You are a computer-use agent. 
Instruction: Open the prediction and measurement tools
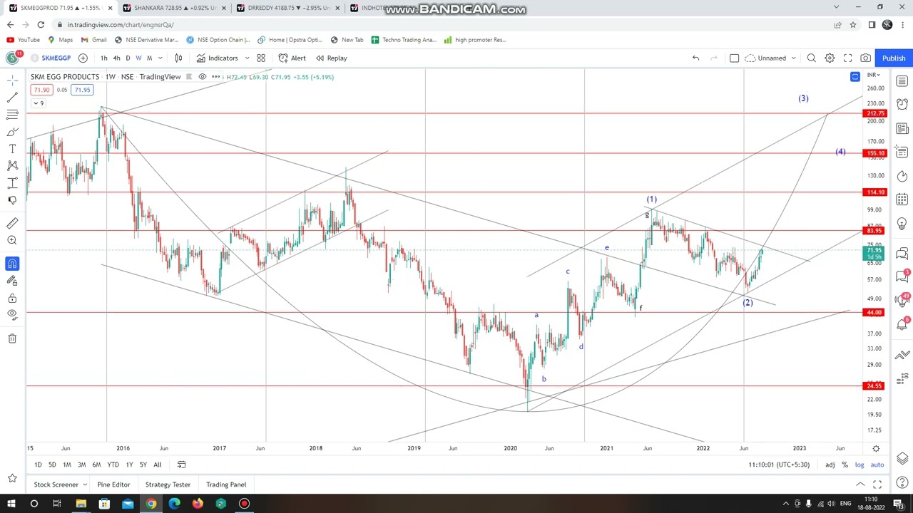12,183
